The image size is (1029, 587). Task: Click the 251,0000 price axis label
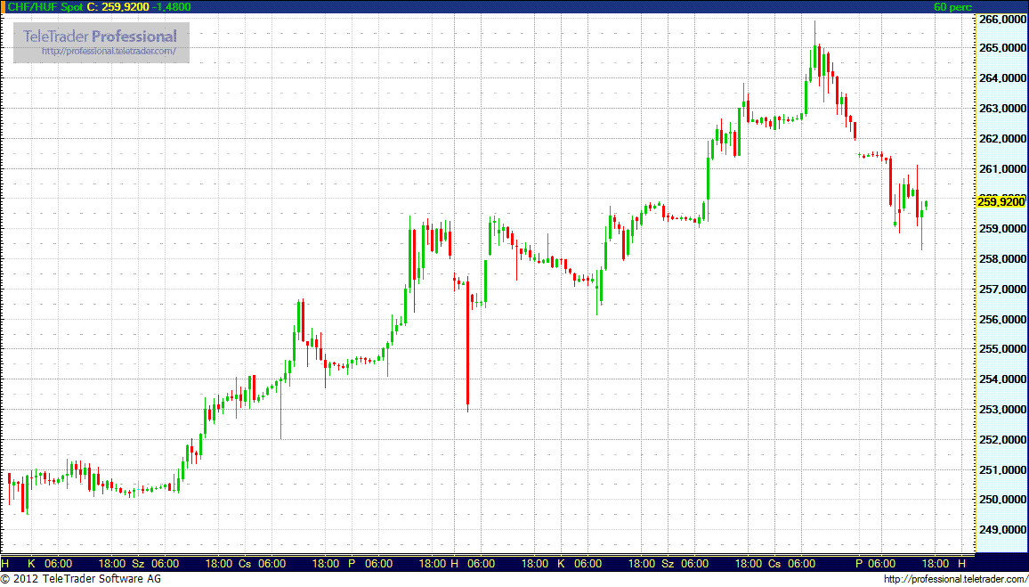click(1001, 469)
